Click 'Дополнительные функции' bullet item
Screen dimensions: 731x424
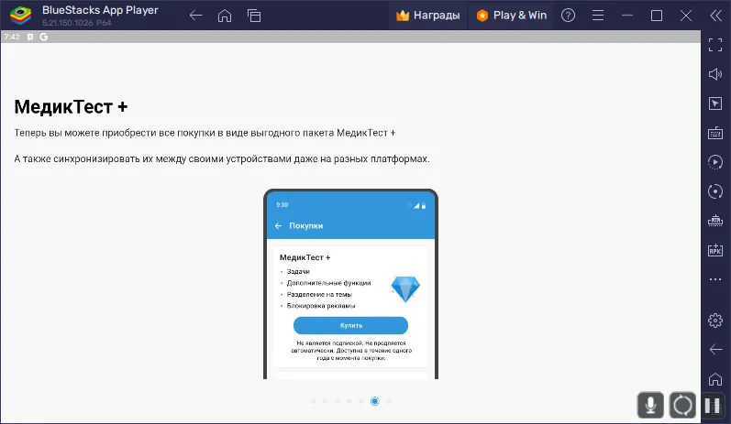[328, 283]
